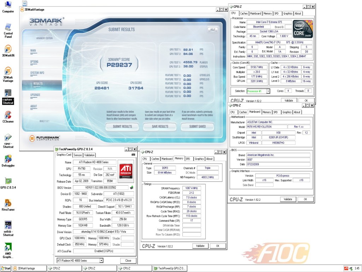Image resolution: width=362 pixels, height=272 pixels.
Task: Select the CCleaner desktop icon
Action: pos(8,117)
